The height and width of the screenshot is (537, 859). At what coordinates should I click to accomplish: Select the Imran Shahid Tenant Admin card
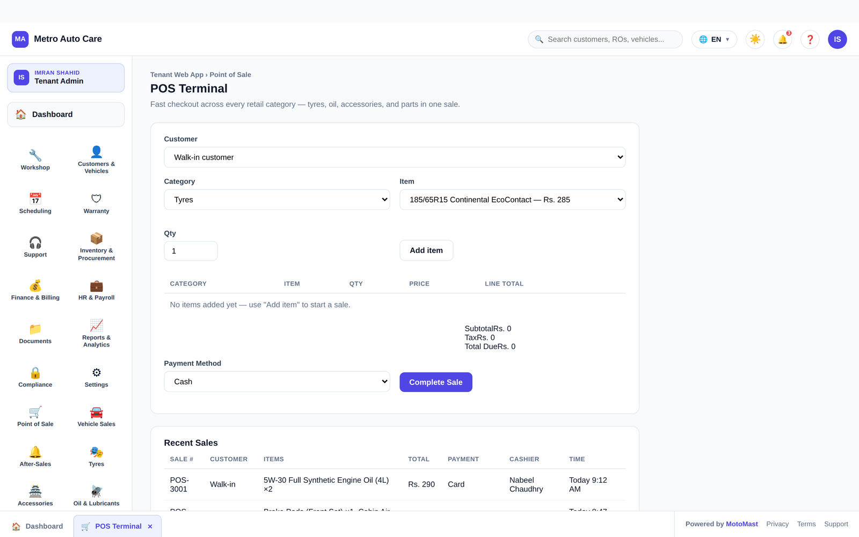click(x=66, y=78)
